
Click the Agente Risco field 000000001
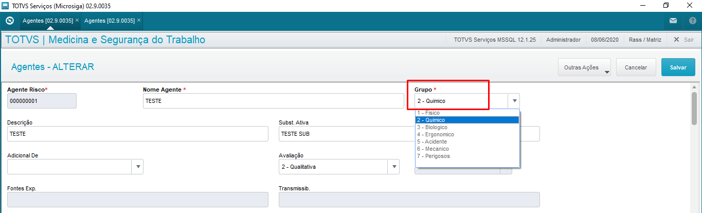42,101
